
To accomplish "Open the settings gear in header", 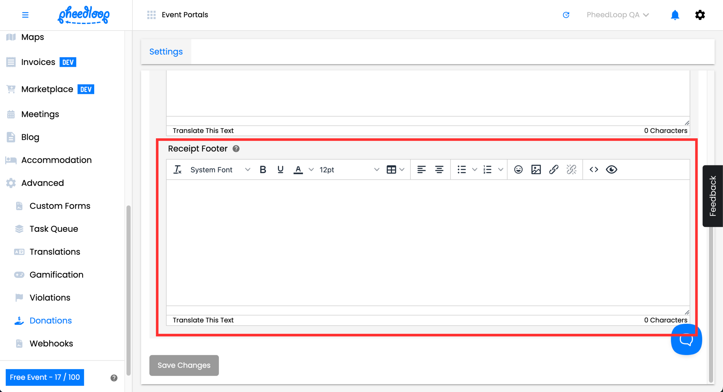I will point(700,15).
